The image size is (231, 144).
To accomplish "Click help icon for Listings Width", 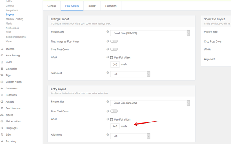I will (x=107, y=57).
